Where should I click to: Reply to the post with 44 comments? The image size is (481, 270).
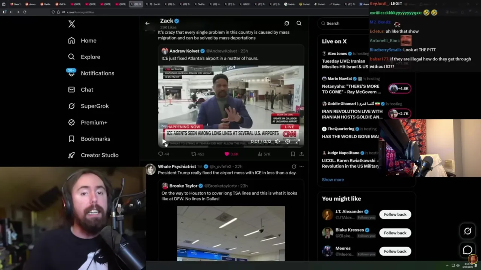point(163,154)
